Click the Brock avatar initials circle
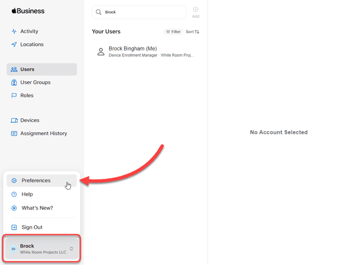This screenshot has height=265, width=350. (x=13, y=249)
